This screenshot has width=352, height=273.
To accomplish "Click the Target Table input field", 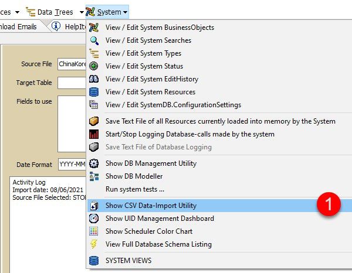I will coord(72,83).
